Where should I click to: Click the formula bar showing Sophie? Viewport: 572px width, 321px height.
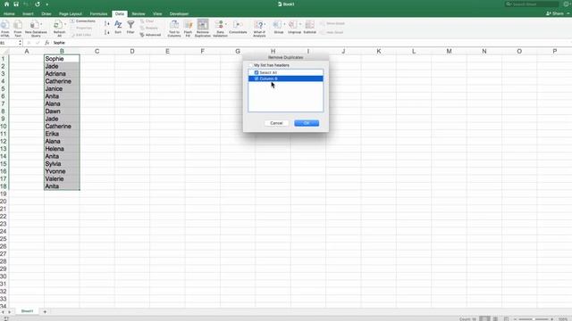311,43
